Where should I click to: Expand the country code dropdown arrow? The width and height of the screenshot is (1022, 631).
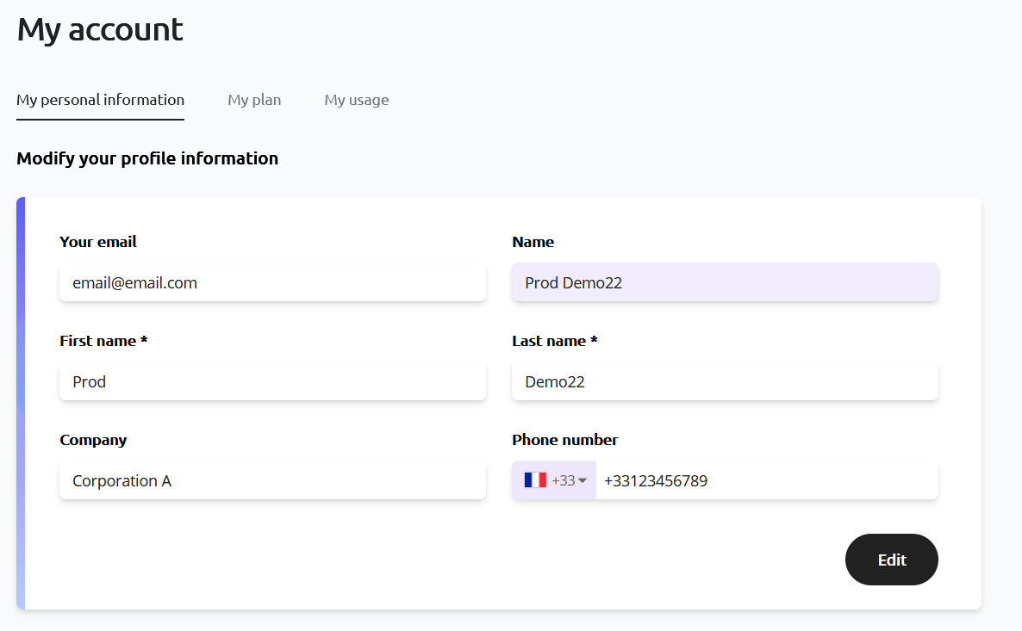tap(583, 480)
